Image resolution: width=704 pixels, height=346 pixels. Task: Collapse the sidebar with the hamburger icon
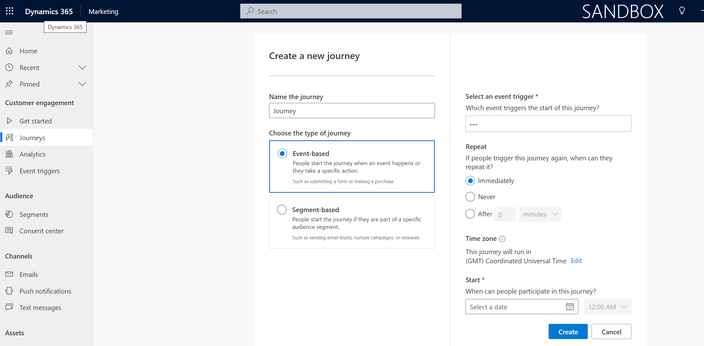9,32
